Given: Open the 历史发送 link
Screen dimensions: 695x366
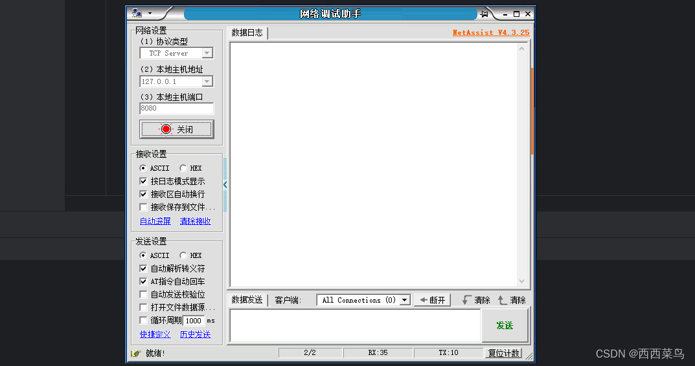Looking at the screenshot, I should pos(196,334).
